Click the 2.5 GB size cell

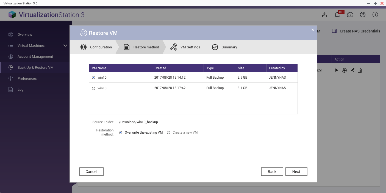click(243, 78)
